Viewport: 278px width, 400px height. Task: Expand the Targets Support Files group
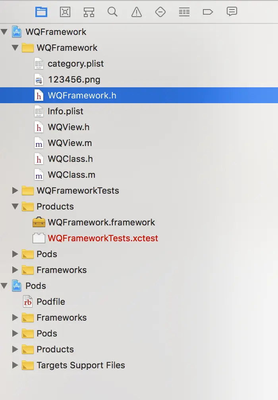click(x=15, y=365)
